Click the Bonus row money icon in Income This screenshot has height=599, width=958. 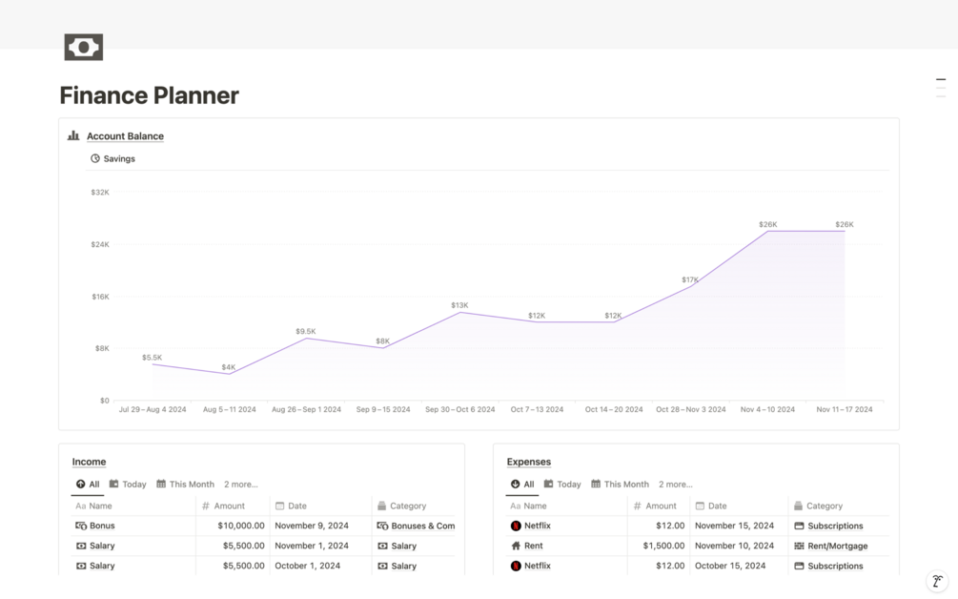[81, 526]
